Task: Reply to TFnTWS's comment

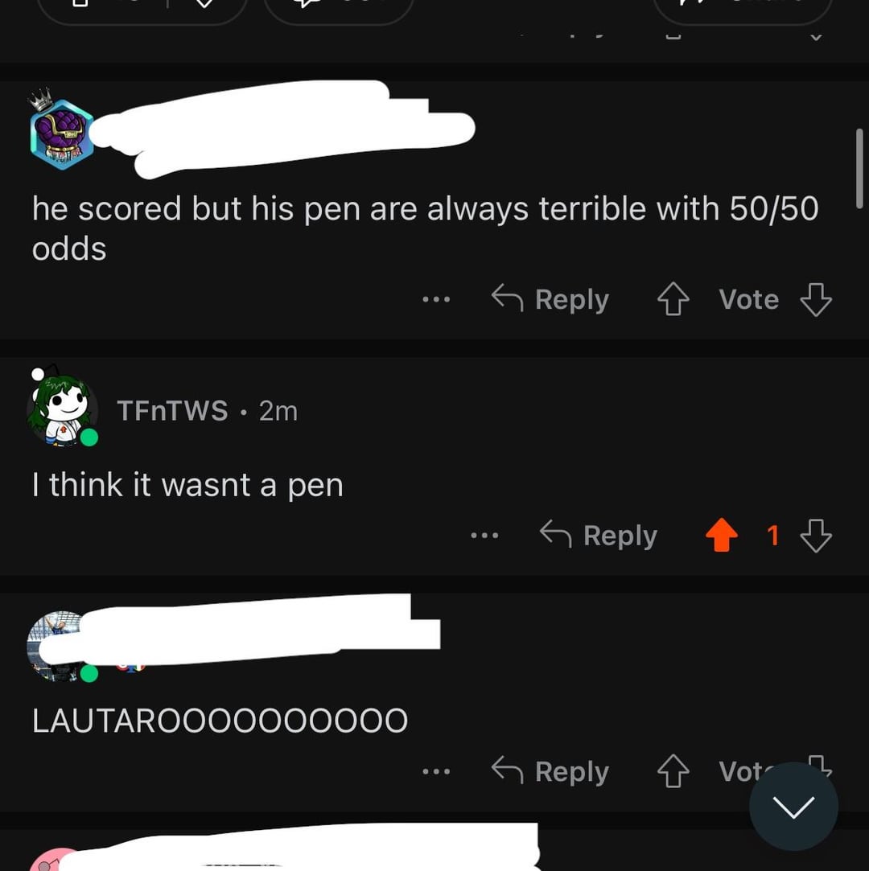Action: click(599, 536)
